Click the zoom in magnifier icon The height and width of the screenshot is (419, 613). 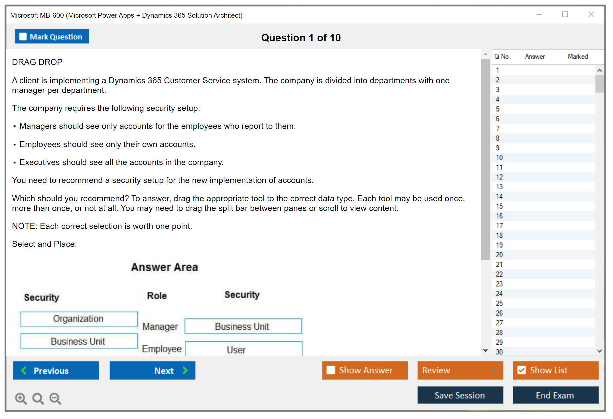(x=21, y=398)
